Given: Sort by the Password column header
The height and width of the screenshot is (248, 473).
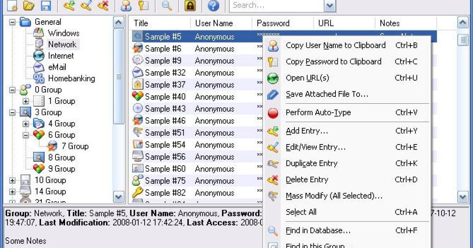Looking at the screenshot, I should pos(283,23).
